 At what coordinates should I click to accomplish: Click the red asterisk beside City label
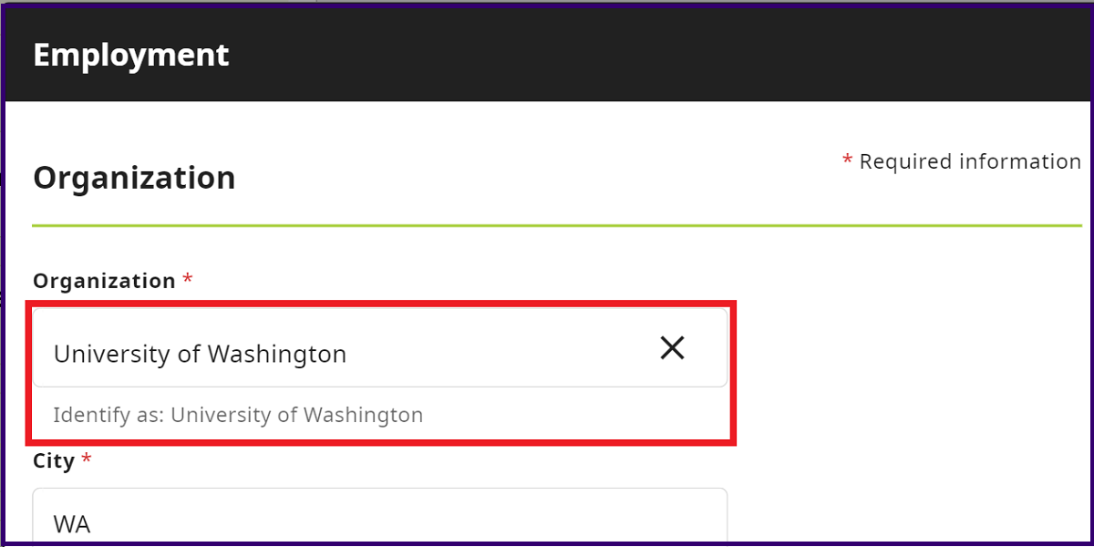point(87,459)
